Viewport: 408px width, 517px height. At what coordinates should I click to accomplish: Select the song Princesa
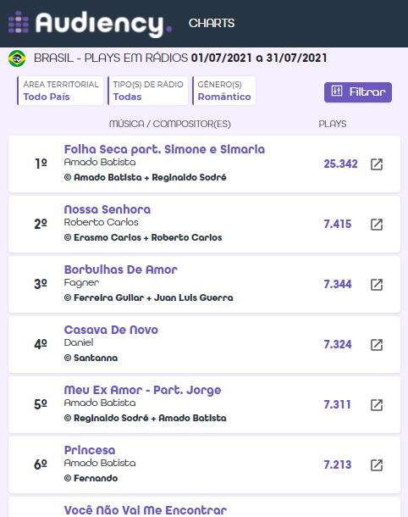90,450
